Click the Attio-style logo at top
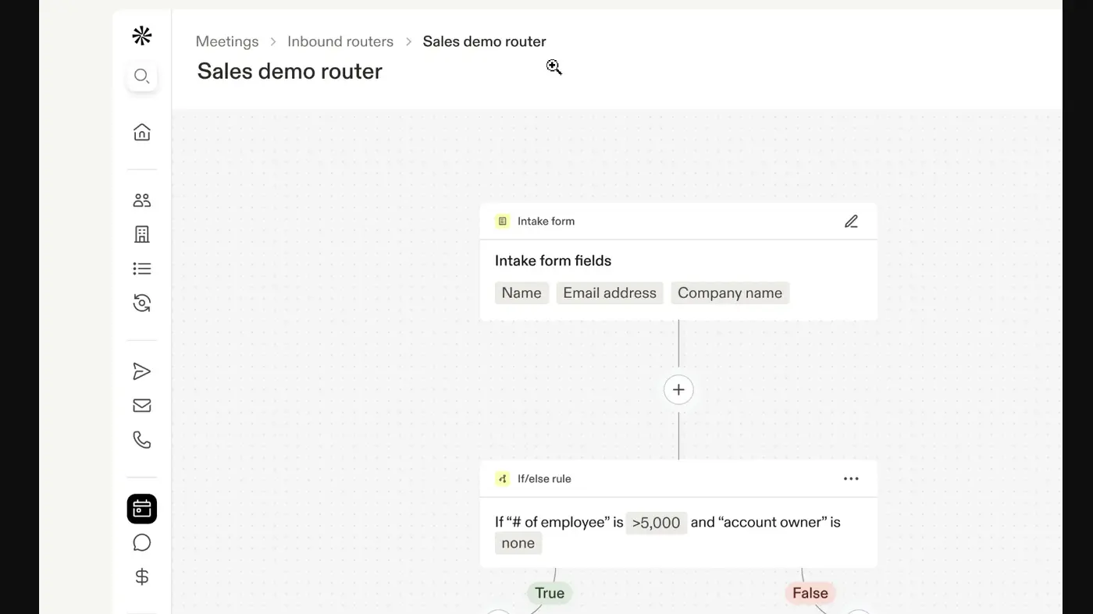This screenshot has height=614, width=1093. (x=141, y=35)
